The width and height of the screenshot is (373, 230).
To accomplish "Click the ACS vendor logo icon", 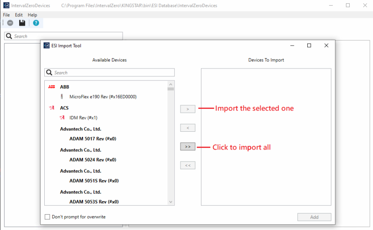I will click(51, 108).
